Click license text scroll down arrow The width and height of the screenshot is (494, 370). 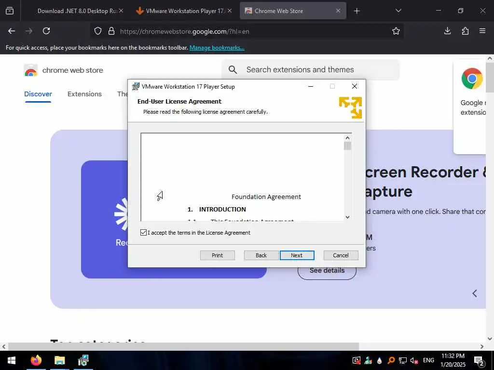[347, 217]
